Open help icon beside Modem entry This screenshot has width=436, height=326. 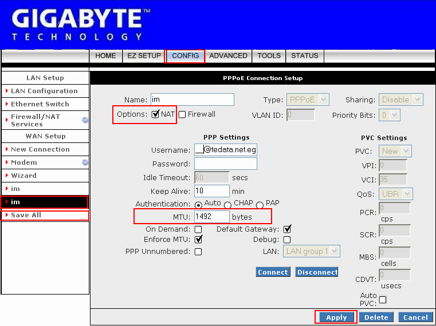tap(85, 162)
